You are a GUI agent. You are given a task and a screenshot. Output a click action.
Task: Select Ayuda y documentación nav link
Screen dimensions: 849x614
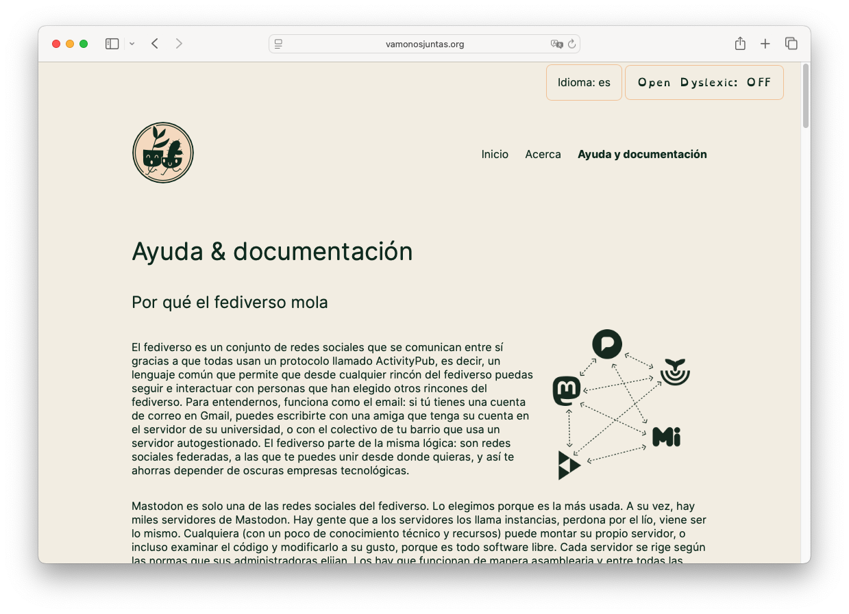(642, 154)
